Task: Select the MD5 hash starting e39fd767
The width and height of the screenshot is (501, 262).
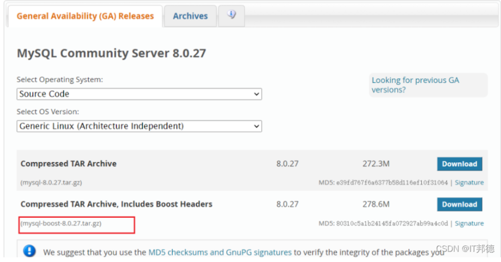Action: (x=392, y=182)
